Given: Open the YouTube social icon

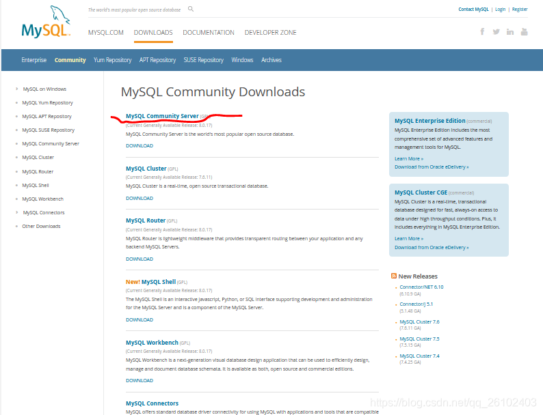Looking at the screenshot, I should pyautogui.click(x=525, y=32).
